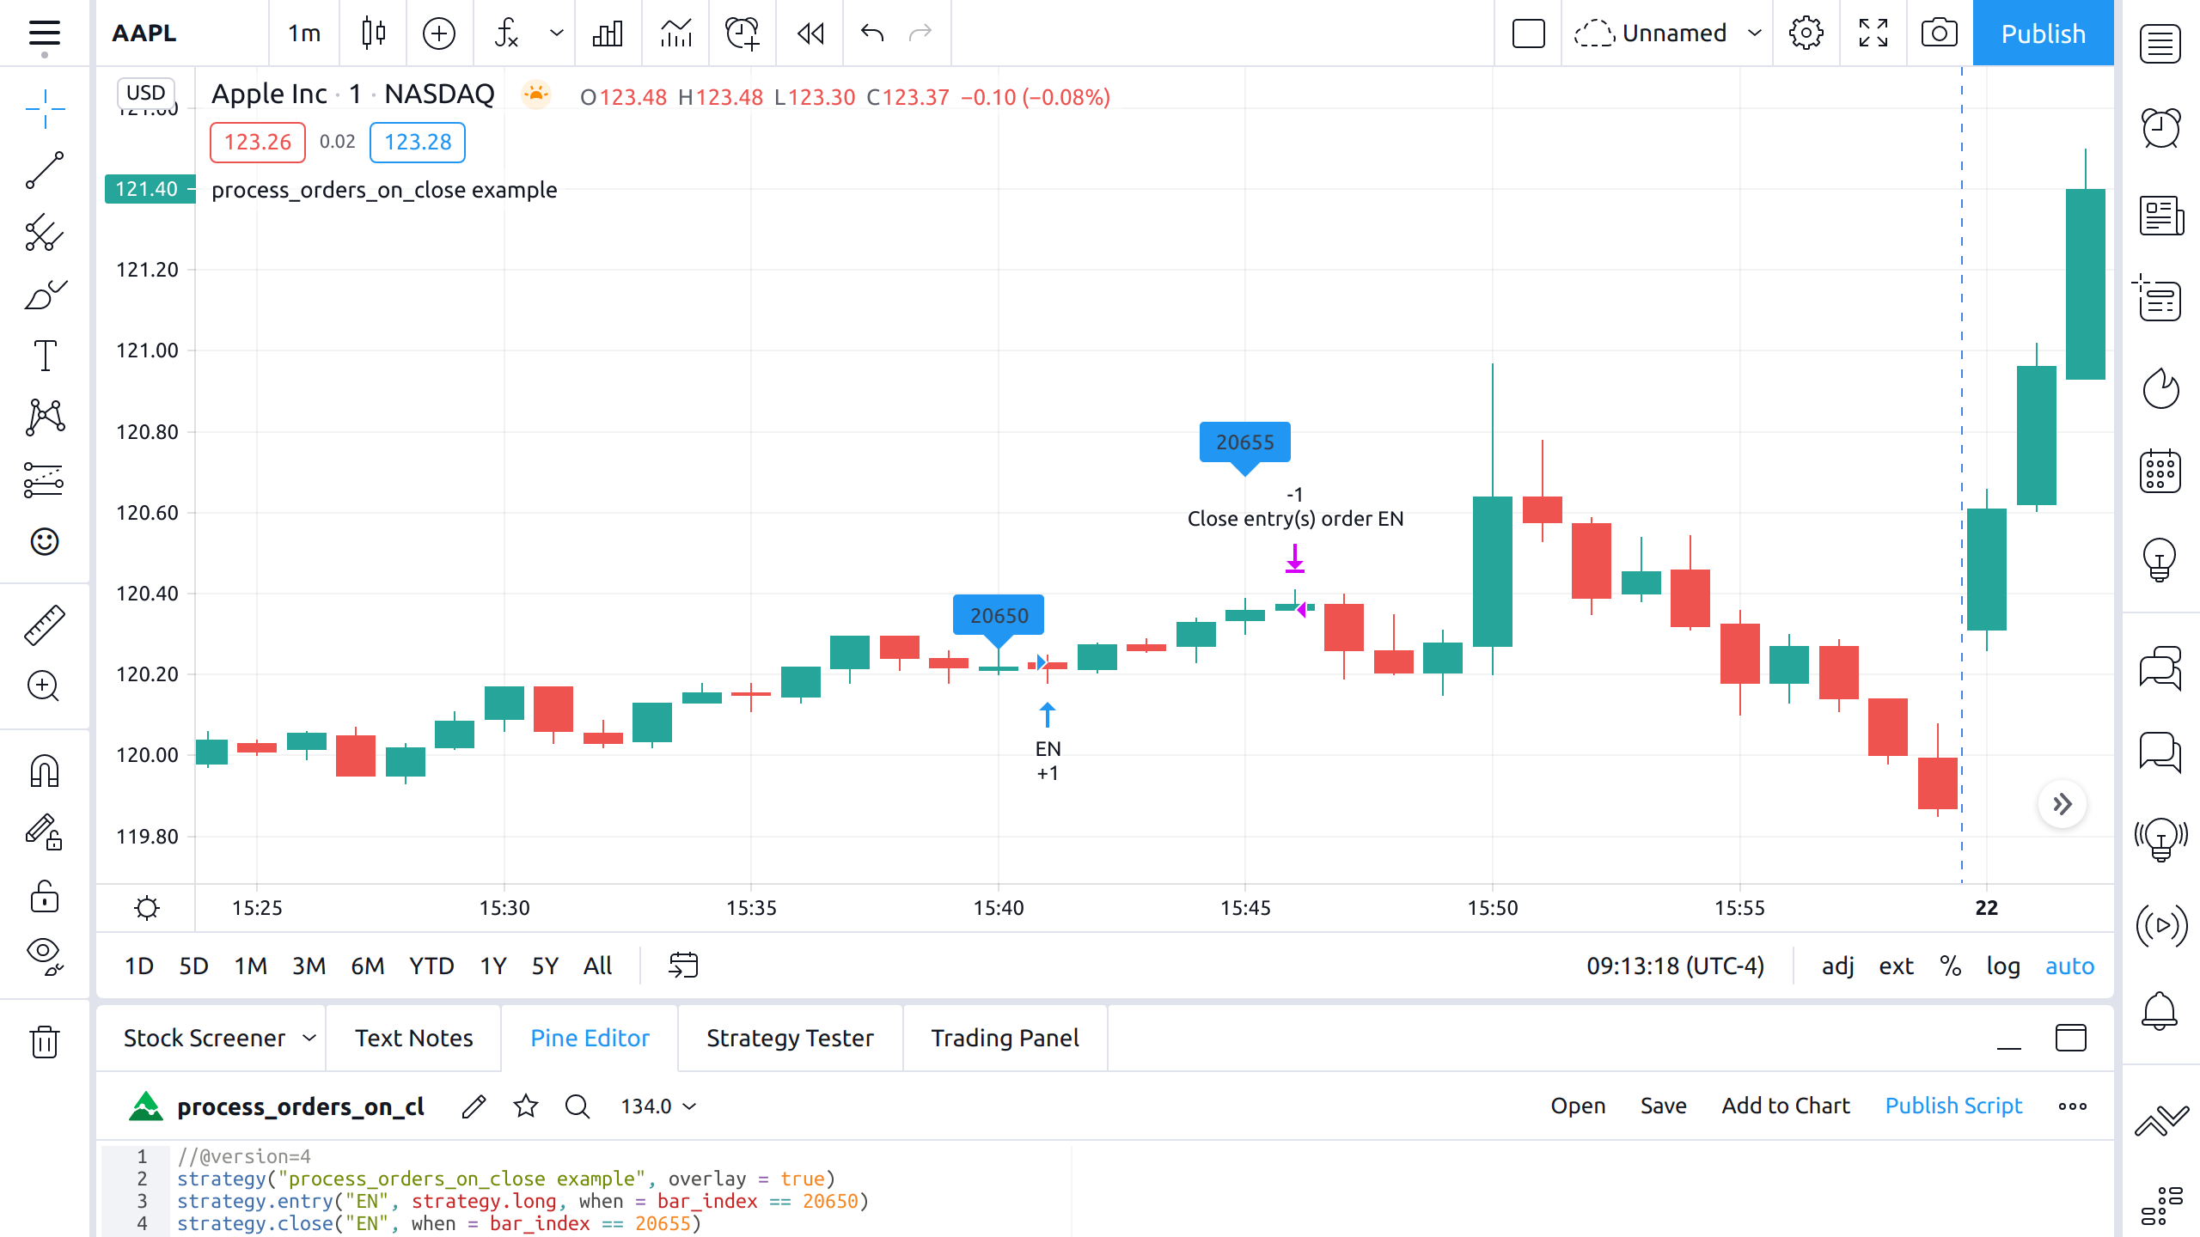Viewport: 2200px width, 1237px height.
Task: Open the candlestick chart style selector
Action: (x=373, y=34)
